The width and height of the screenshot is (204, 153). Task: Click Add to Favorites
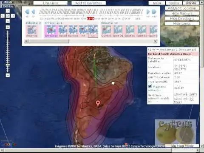click(x=89, y=3)
